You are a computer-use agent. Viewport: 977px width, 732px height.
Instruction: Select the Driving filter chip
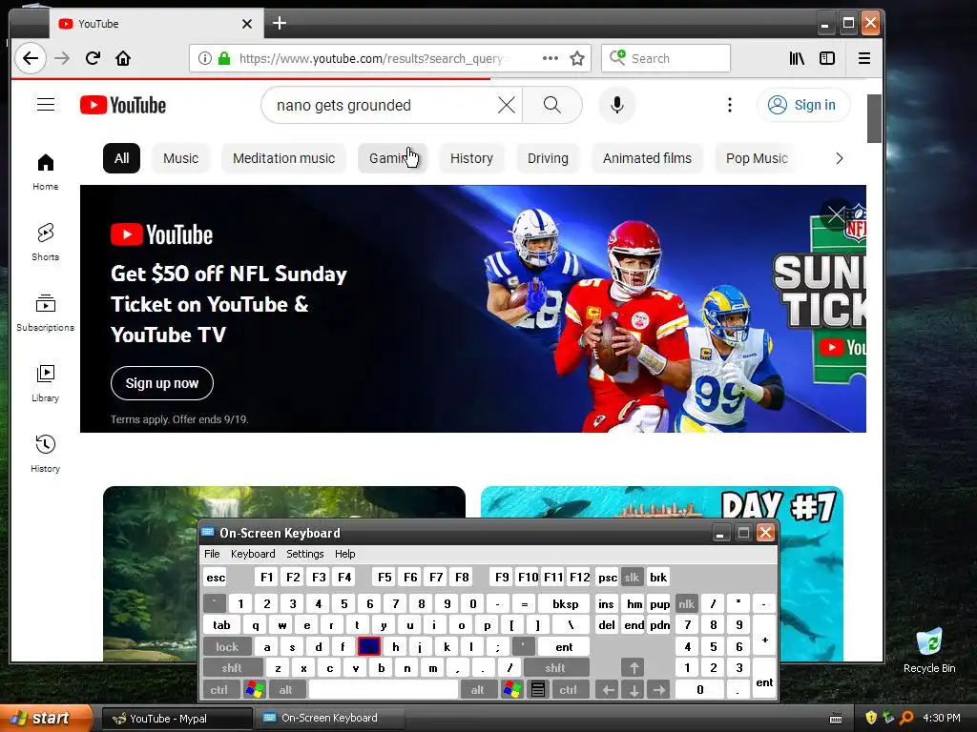548,158
